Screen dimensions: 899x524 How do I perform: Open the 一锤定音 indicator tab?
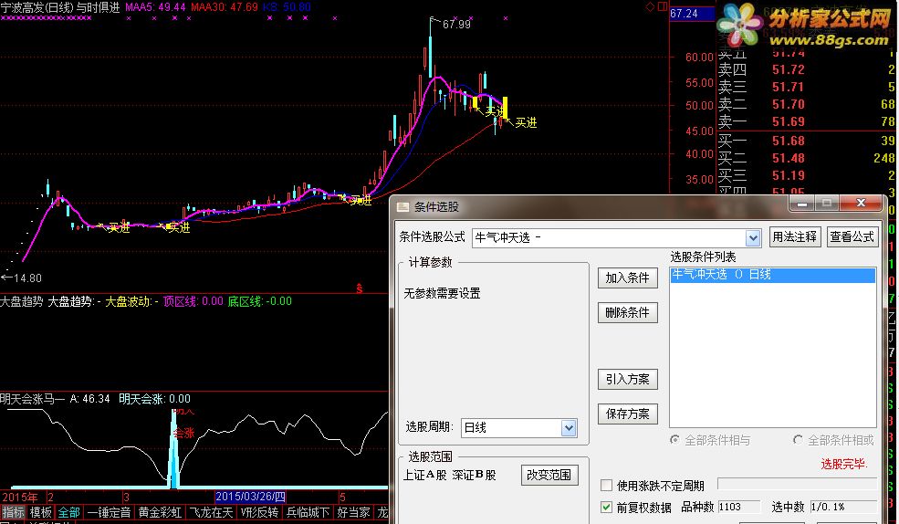click(109, 512)
